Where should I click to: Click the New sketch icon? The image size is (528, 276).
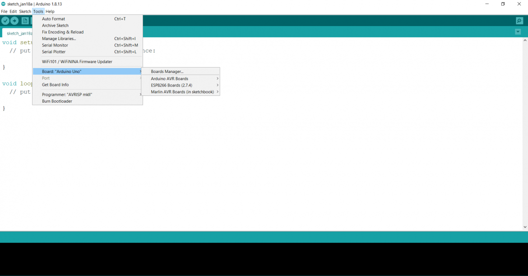(x=25, y=21)
